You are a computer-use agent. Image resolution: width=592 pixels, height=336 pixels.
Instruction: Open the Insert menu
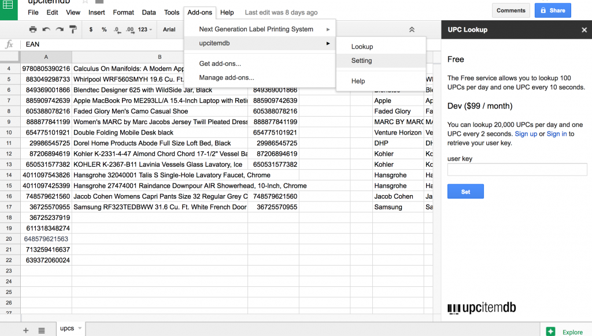coord(97,13)
